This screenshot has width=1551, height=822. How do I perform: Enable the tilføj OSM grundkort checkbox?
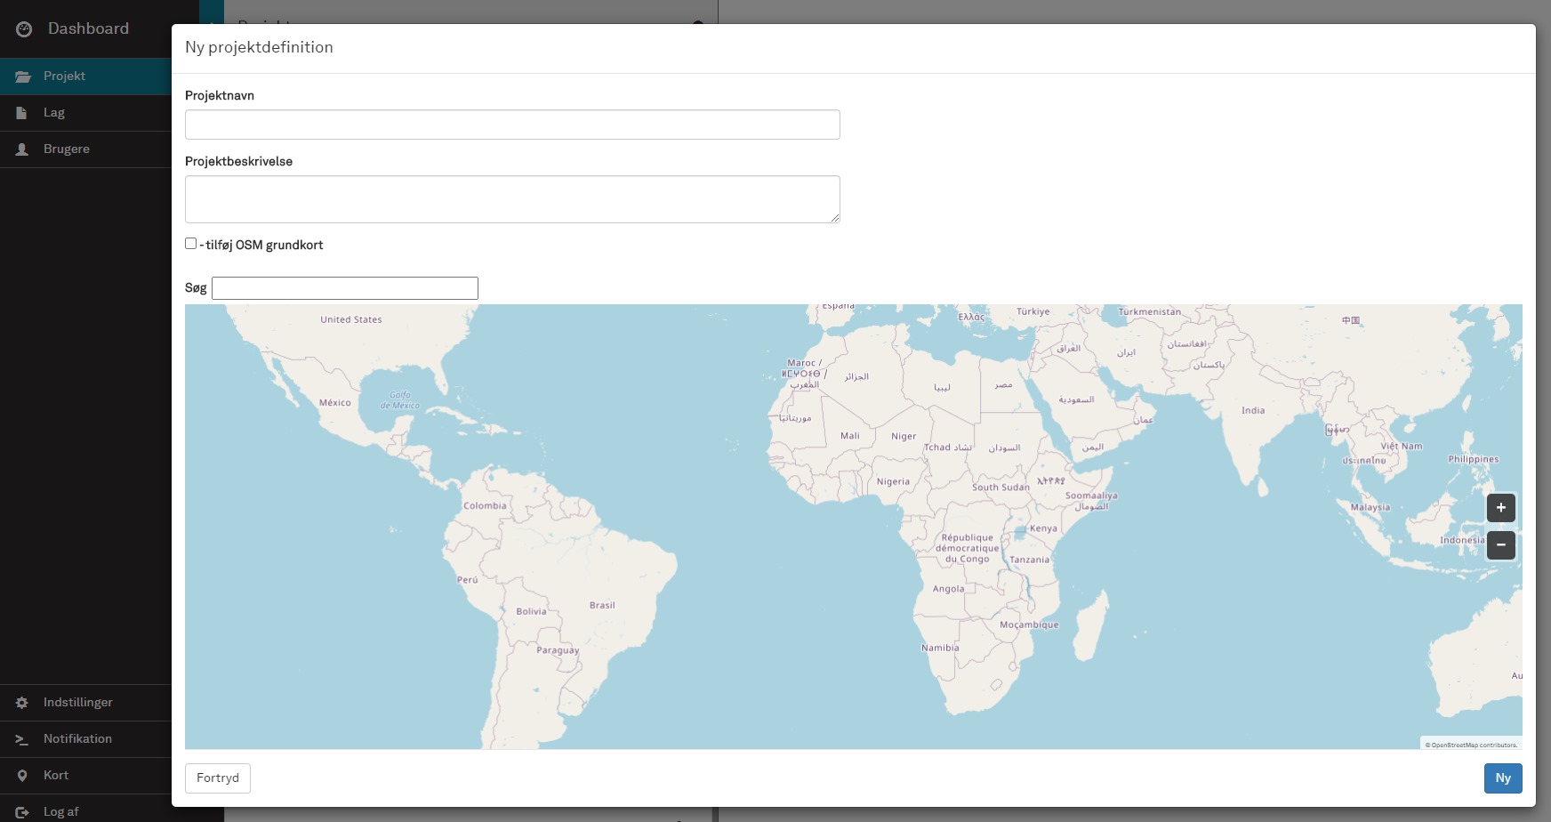point(190,244)
